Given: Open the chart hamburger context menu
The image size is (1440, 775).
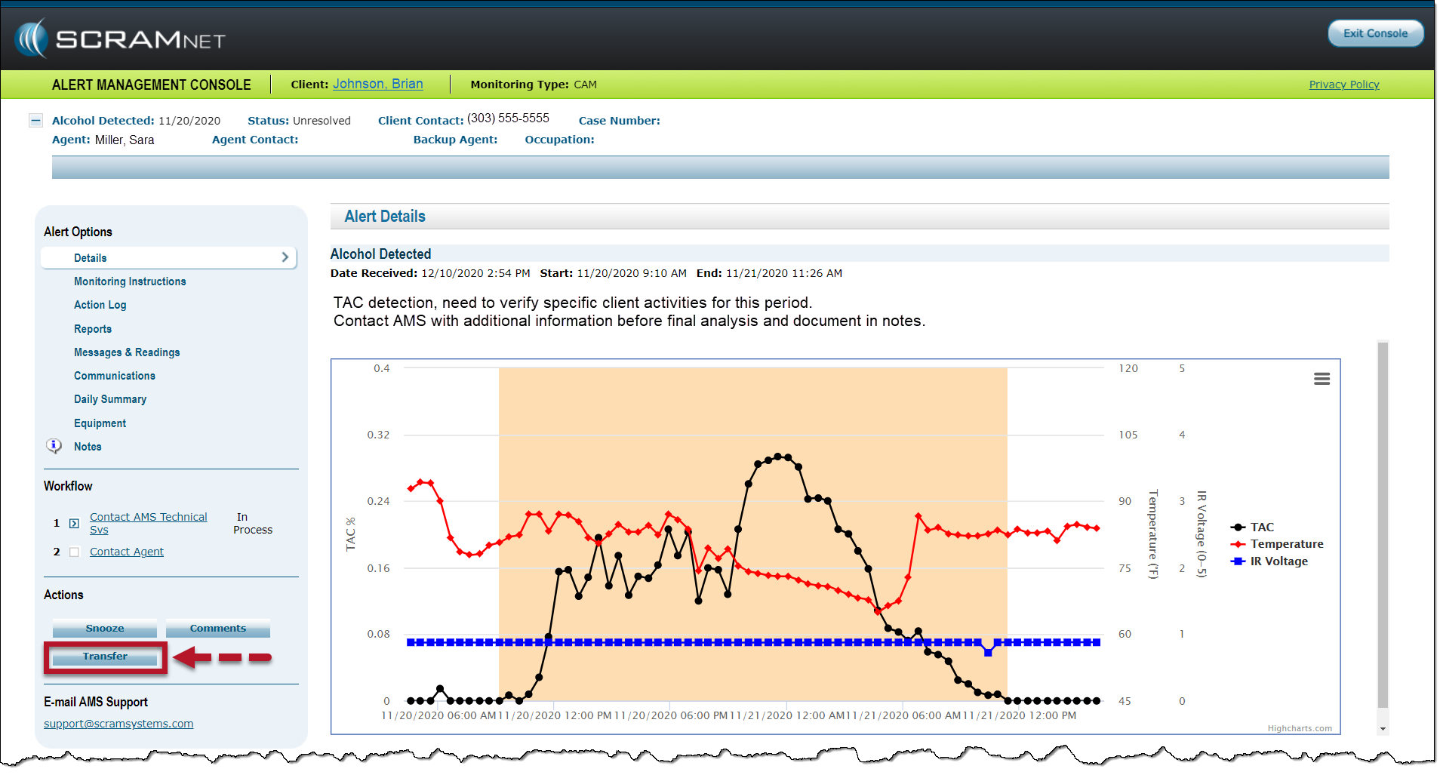Looking at the screenshot, I should point(1321,379).
